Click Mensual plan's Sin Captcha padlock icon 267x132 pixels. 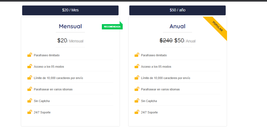click(x=30, y=101)
